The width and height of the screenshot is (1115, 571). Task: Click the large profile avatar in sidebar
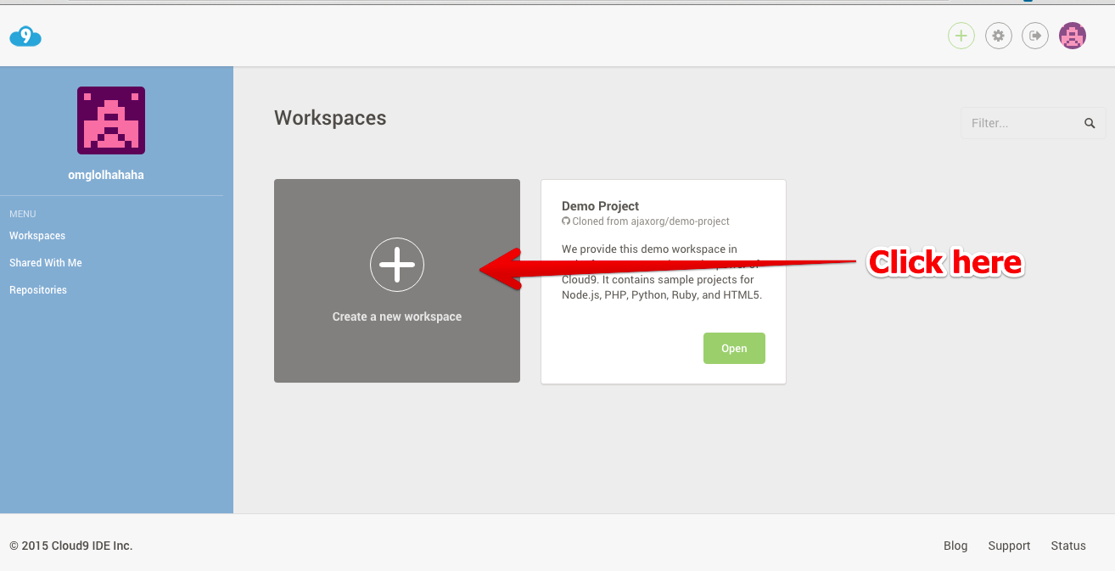(111, 120)
